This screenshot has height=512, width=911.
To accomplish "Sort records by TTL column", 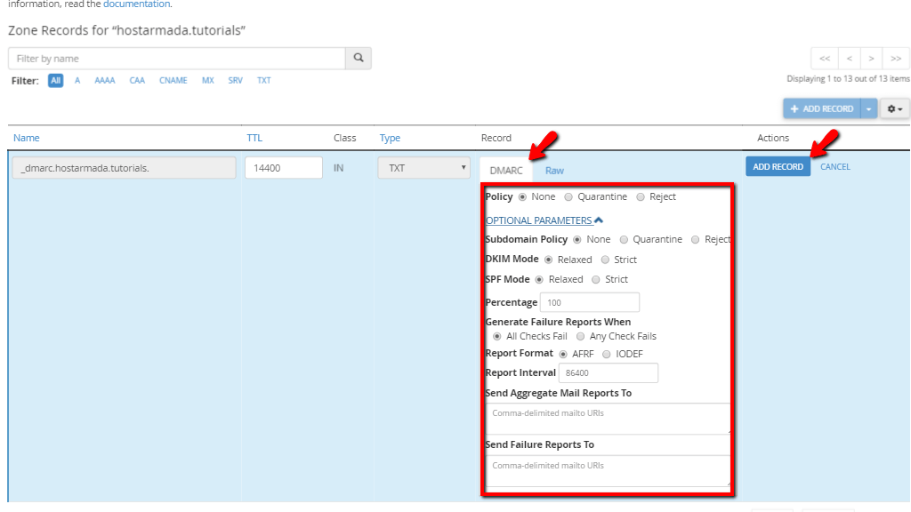I will [254, 138].
